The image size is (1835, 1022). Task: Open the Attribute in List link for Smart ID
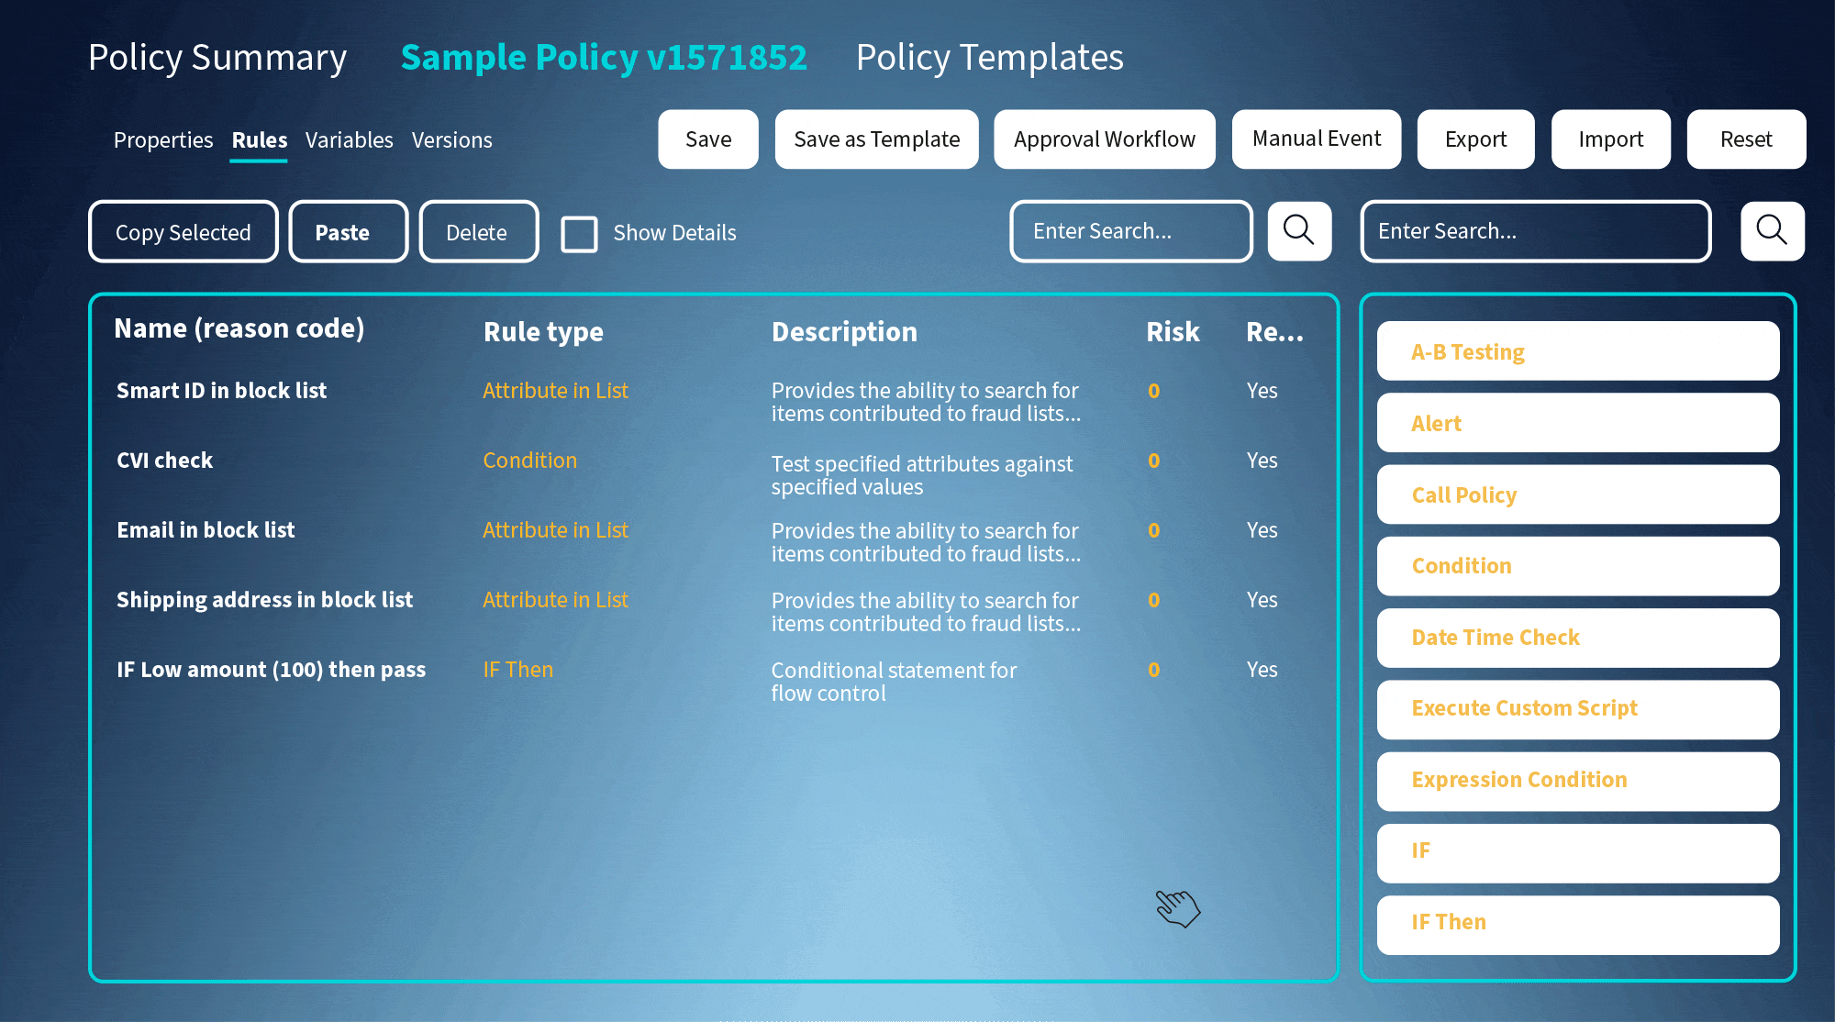coord(555,391)
